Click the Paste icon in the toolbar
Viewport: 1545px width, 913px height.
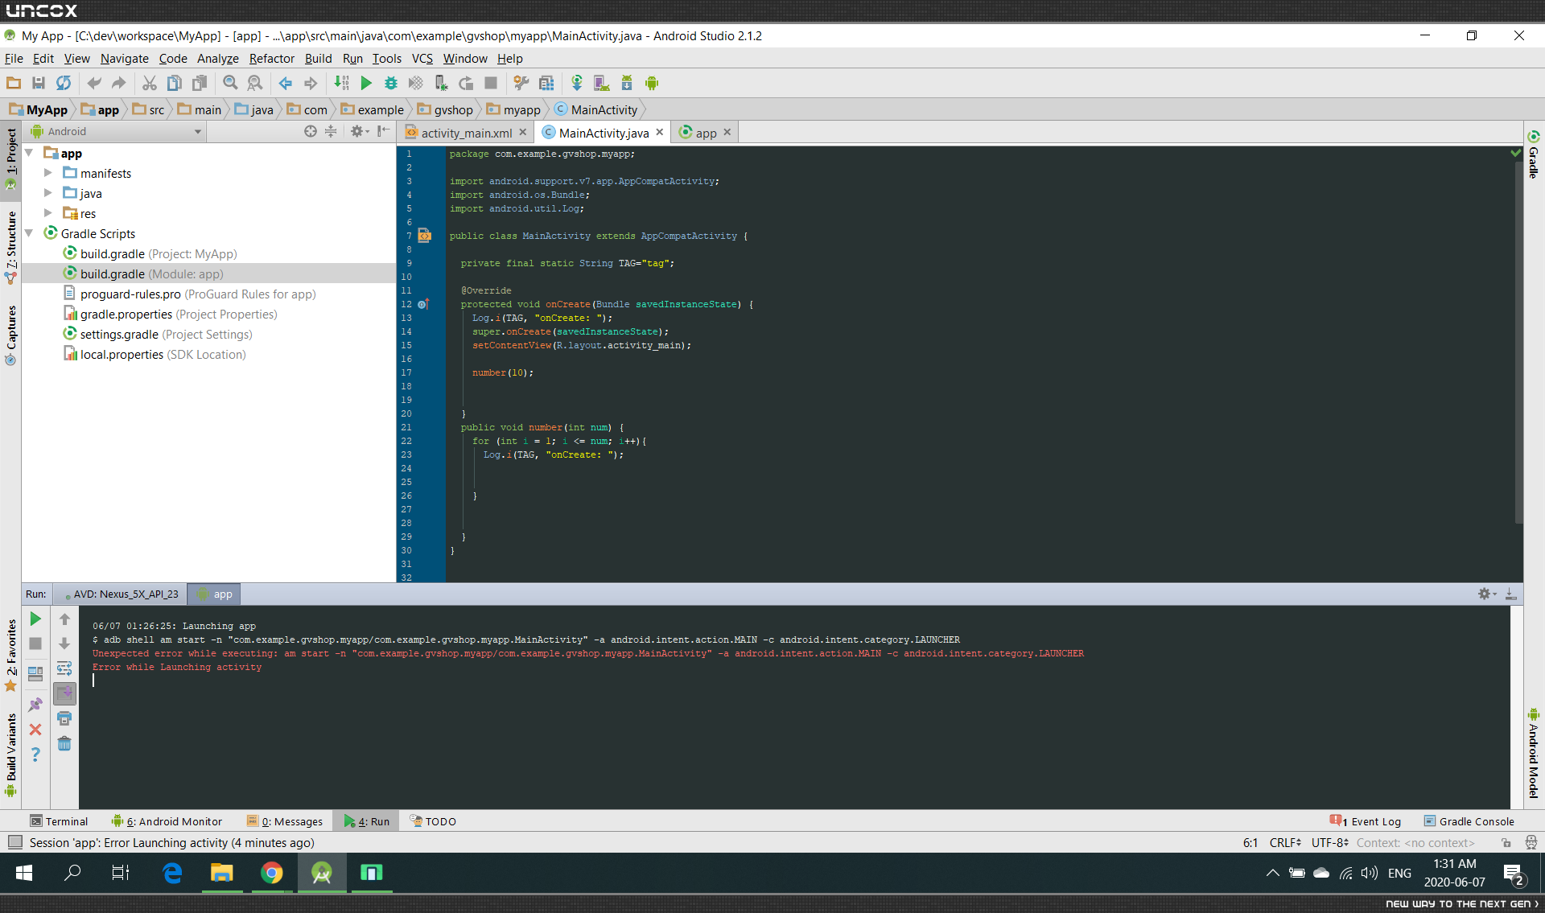199,83
